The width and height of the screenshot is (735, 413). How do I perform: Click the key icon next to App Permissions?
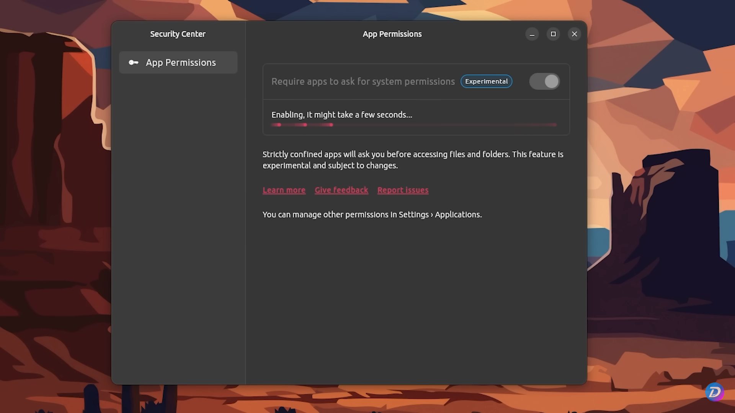(x=133, y=62)
